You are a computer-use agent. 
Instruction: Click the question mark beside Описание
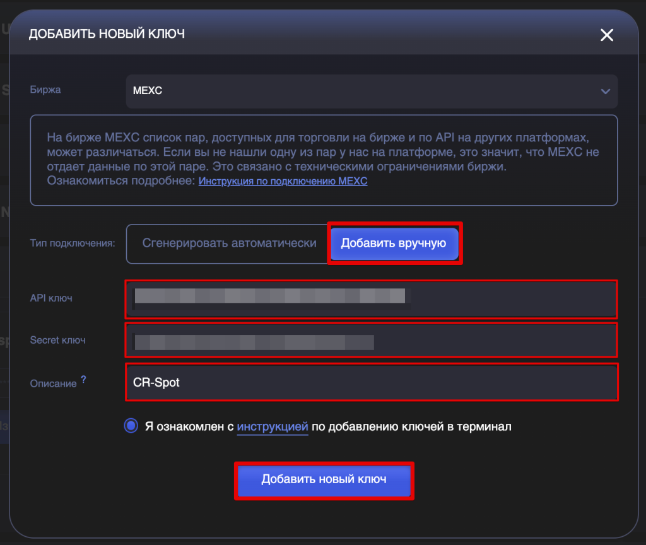tap(83, 380)
